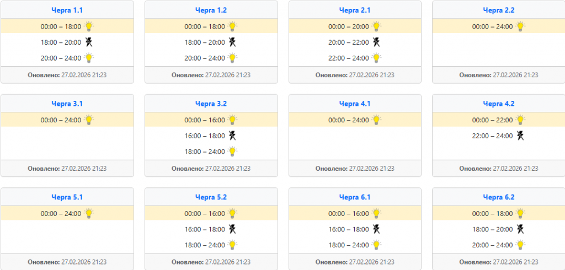Follow the Черга 5.2 heading link
This screenshot has height=270, width=565.
(211, 197)
